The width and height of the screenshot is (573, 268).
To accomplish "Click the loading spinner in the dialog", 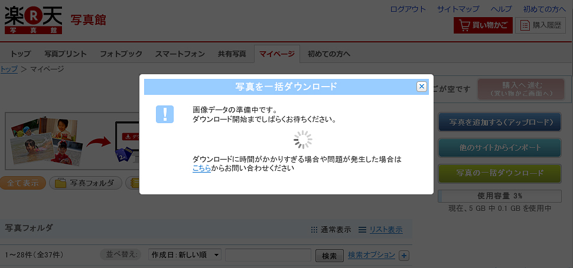I will 302,140.
